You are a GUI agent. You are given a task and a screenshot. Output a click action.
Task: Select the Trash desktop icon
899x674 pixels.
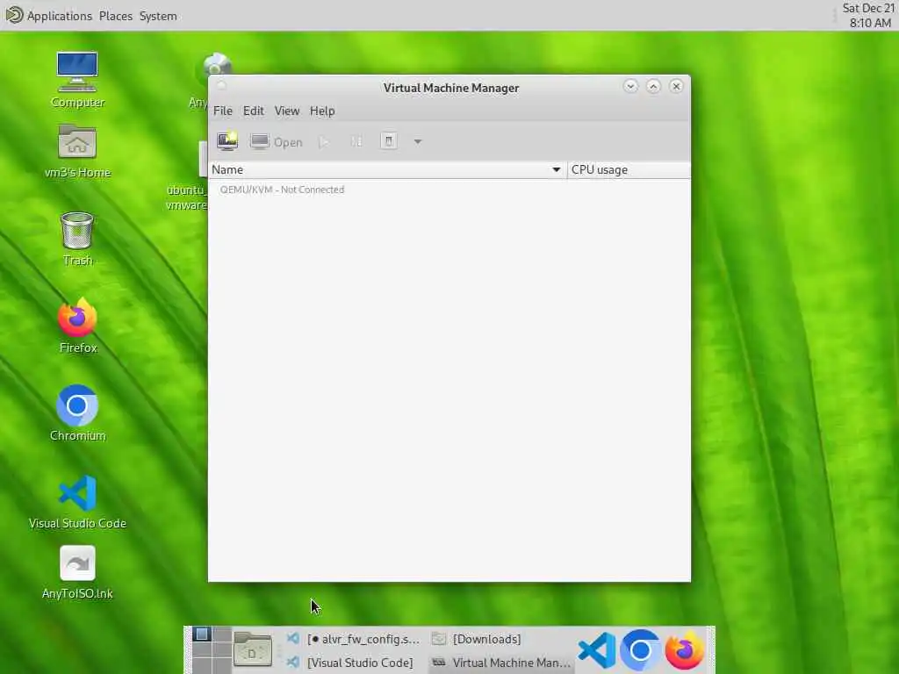[x=77, y=239]
